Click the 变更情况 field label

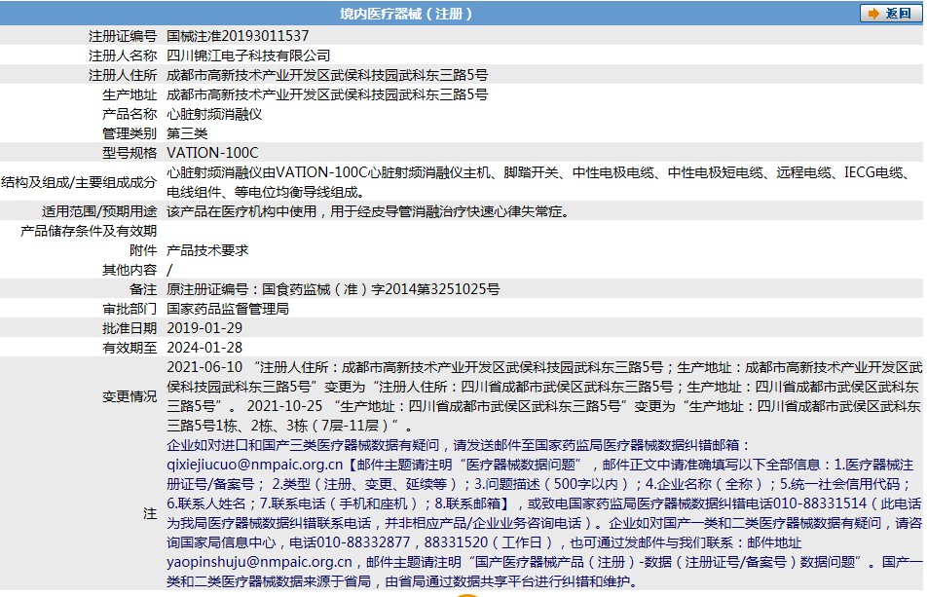click(x=130, y=396)
